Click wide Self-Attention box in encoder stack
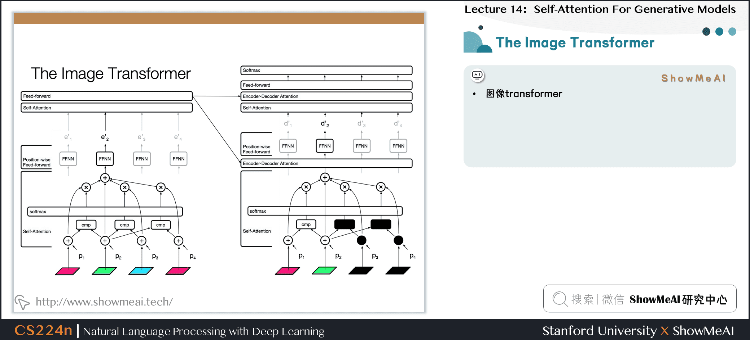The width and height of the screenshot is (750, 340). [107, 108]
